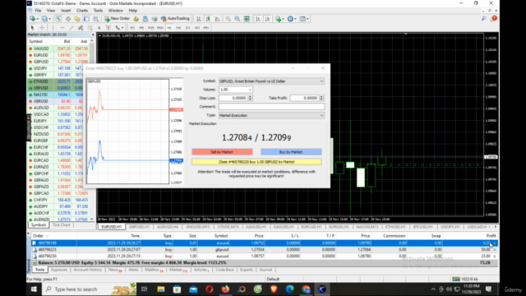
Task: Open the Journal tab in terminal
Action: 265,270
